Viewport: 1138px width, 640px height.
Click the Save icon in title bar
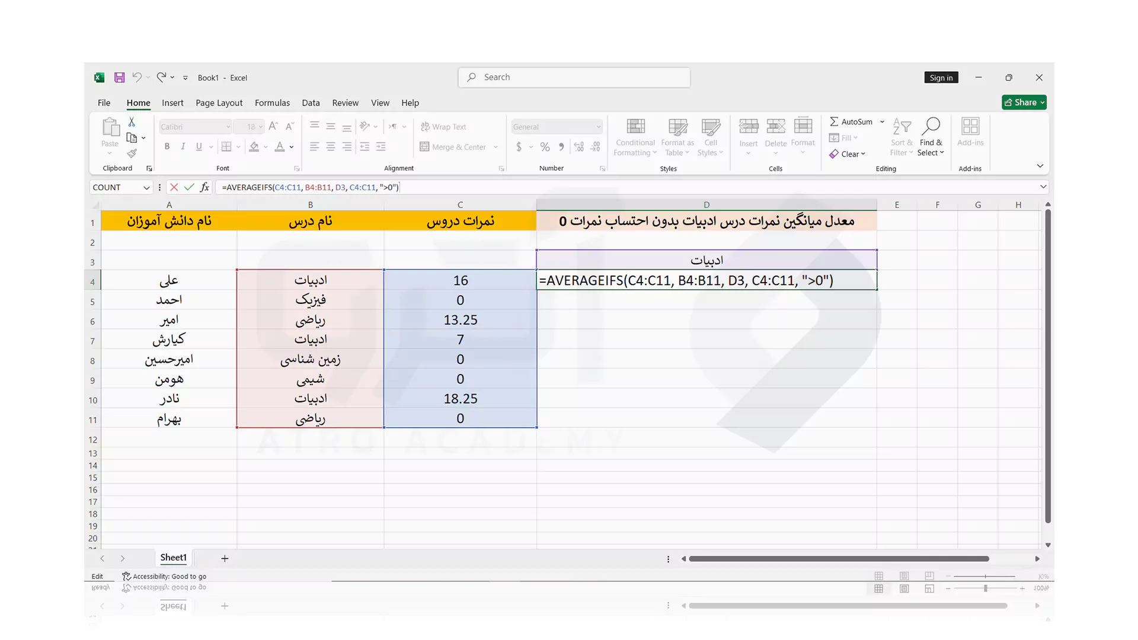(x=119, y=78)
